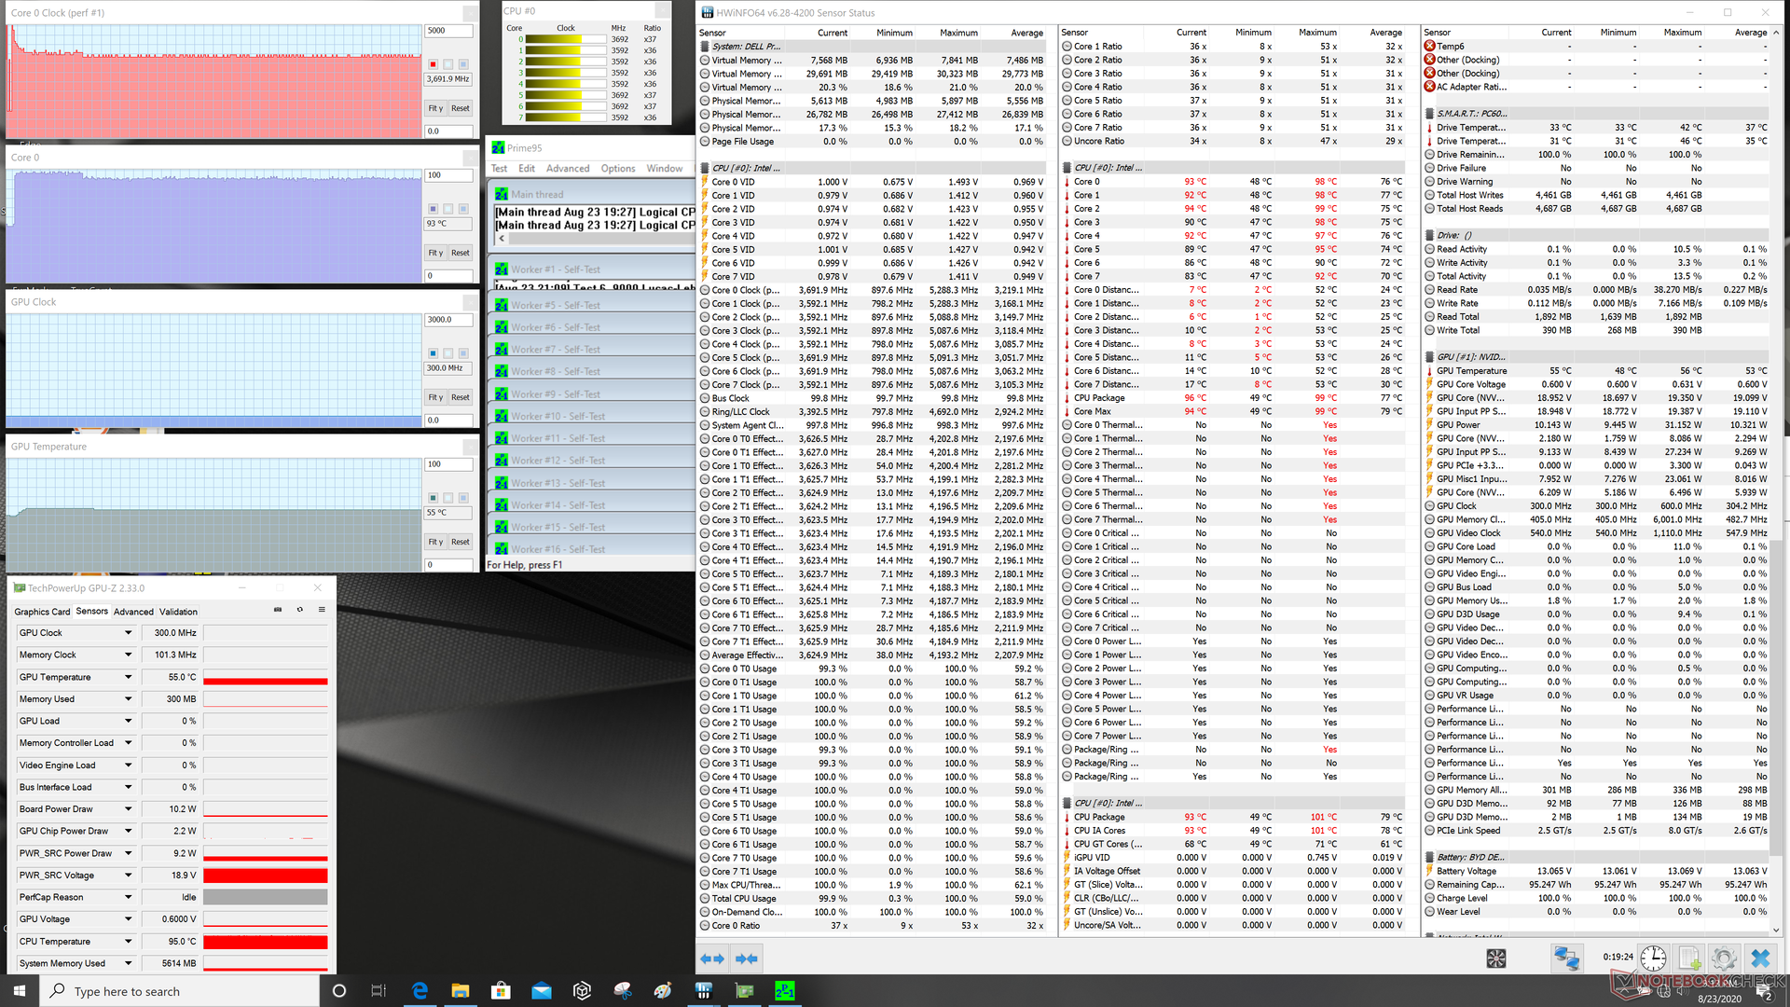Click HWiNFO logging start sheet icon
This screenshot has width=1790, height=1007.
[1688, 958]
